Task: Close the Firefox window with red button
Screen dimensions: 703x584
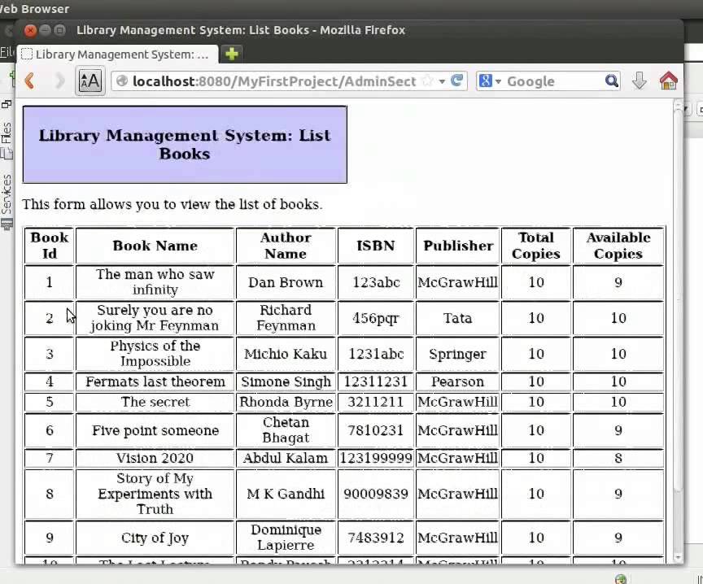Action: [30, 30]
